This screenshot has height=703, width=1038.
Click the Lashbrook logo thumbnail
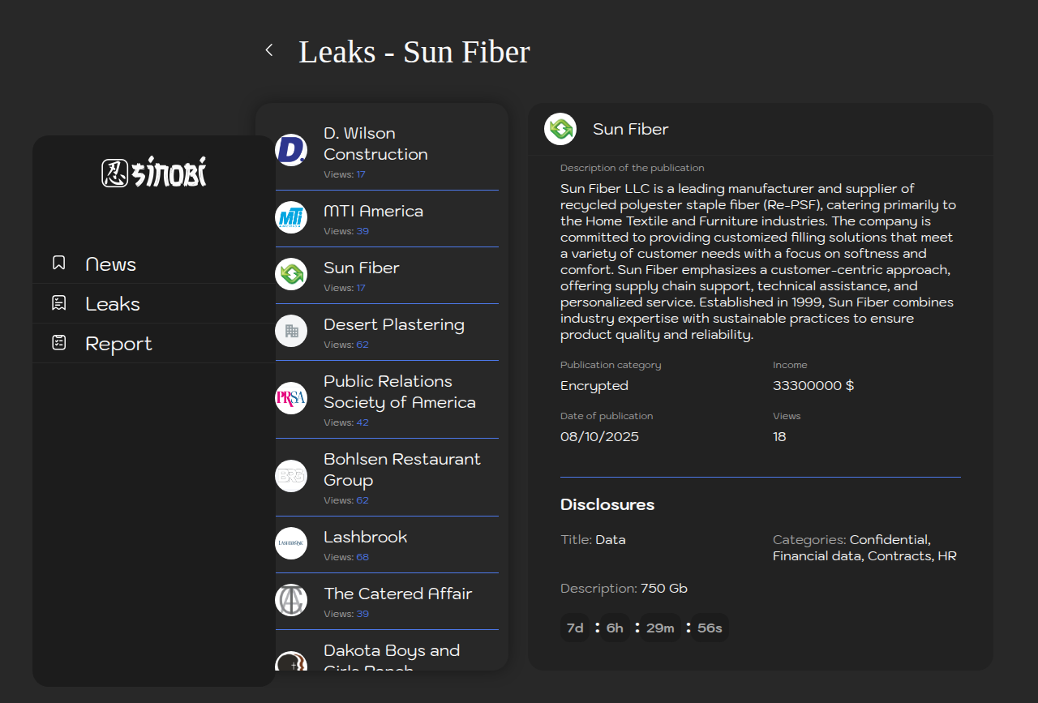coord(291,543)
